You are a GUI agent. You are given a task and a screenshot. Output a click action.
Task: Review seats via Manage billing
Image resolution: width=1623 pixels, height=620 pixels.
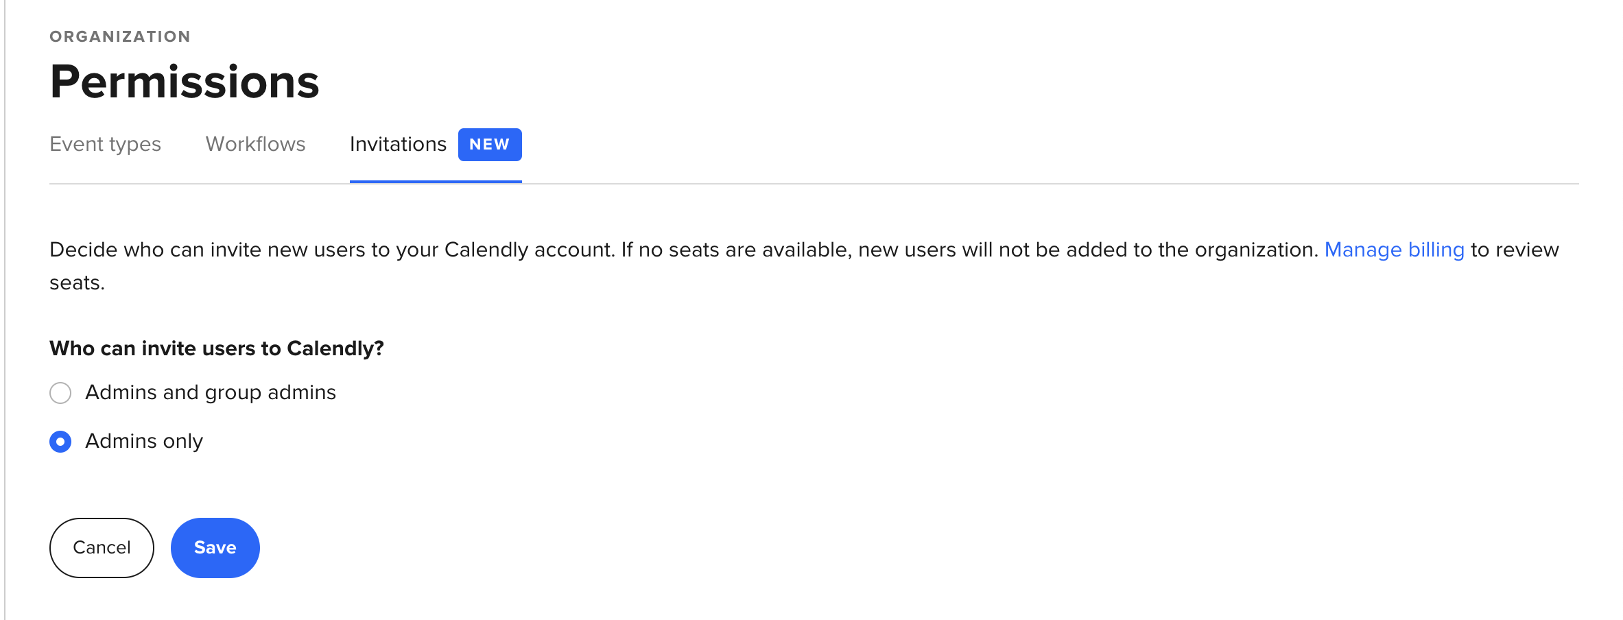[1394, 250]
